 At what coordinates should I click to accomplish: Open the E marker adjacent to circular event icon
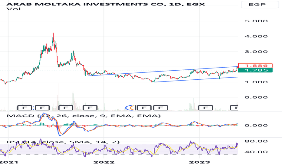pyautogui.click(x=144, y=108)
